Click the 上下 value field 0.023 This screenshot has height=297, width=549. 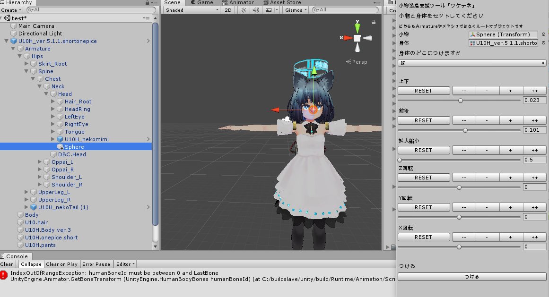coord(534,100)
